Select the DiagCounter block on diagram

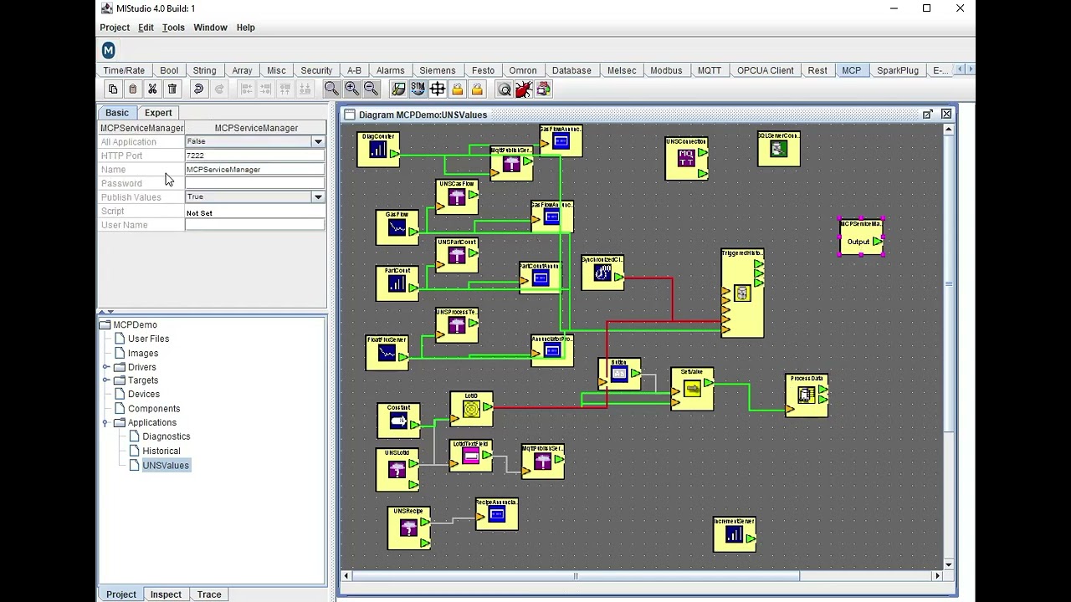click(x=378, y=150)
